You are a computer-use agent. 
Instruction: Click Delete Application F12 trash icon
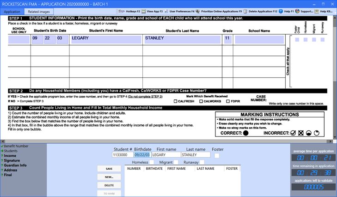pos(245,11)
